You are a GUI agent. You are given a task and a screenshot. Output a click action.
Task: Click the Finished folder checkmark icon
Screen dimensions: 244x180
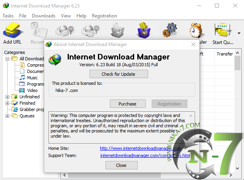tap(15, 103)
